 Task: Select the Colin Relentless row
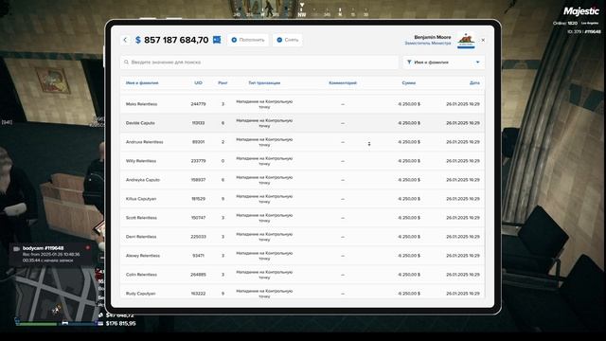point(302,275)
